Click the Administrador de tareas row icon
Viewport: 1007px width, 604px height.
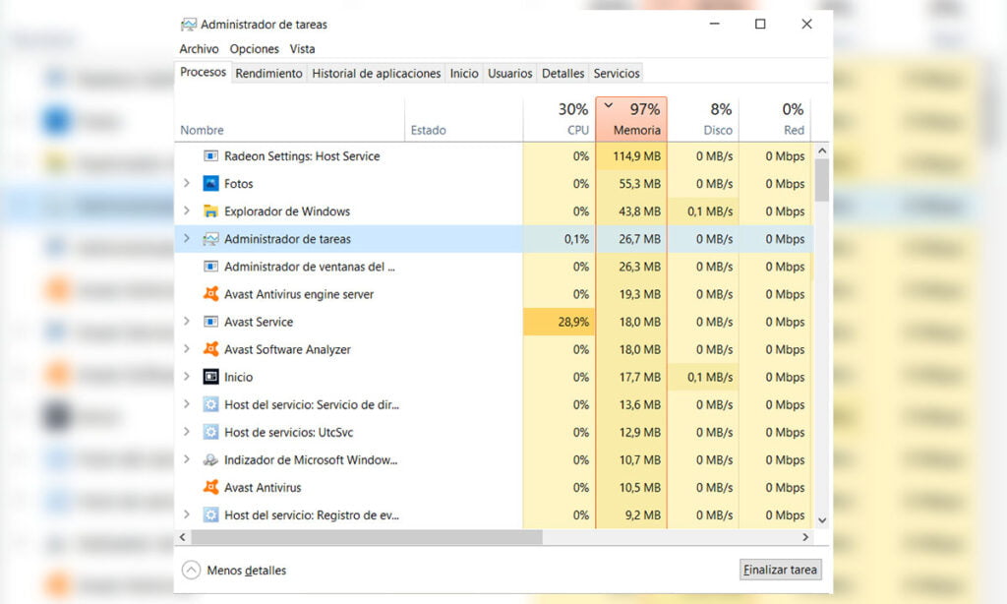210,239
